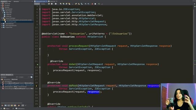Click the Toggle Bookmark toolbar icon
This screenshot has width=196, height=110.
[x=82, y=4]
